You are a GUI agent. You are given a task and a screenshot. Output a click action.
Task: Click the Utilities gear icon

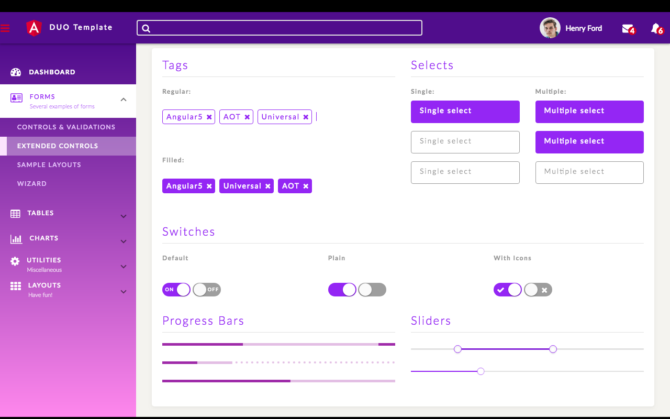pos(15,260)
